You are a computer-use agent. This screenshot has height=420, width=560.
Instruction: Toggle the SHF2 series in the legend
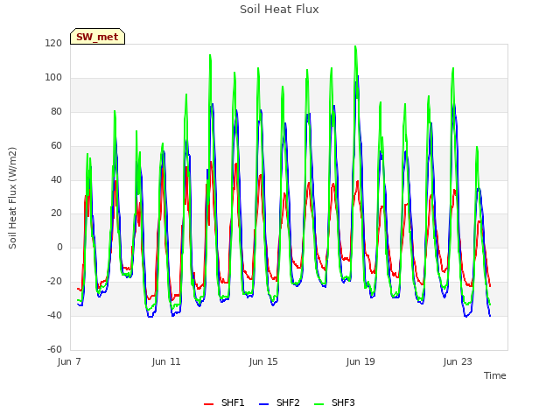tap(279, 402)
